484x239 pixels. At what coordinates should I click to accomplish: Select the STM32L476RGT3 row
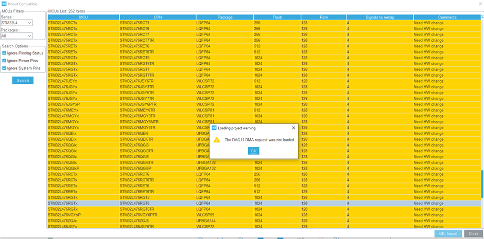coord(264,198)
